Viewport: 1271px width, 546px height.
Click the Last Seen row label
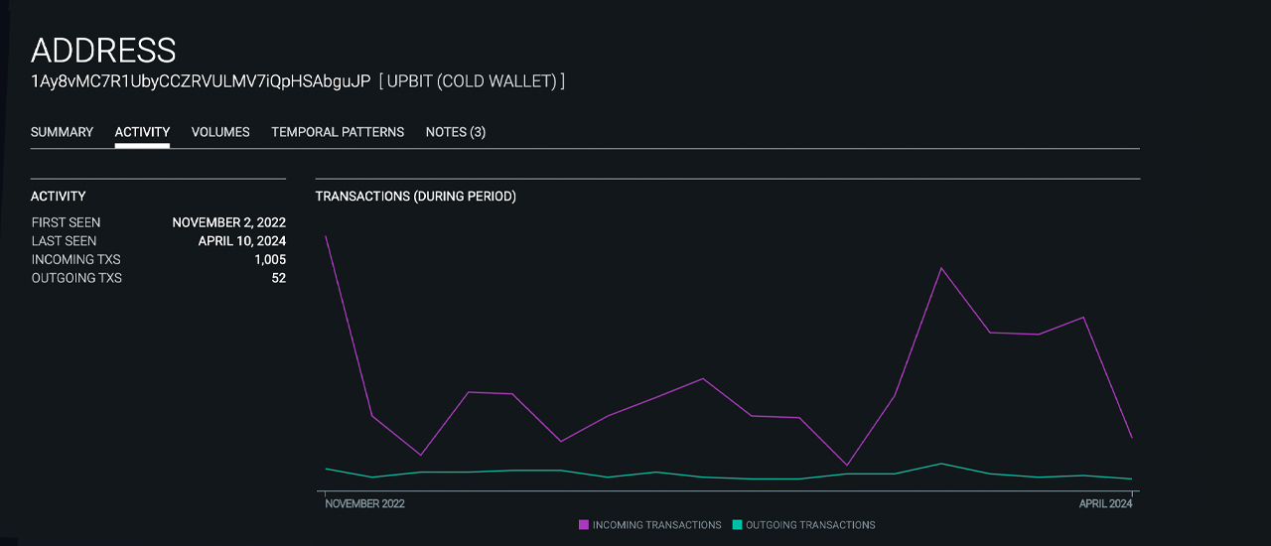[x=64, y=241]
